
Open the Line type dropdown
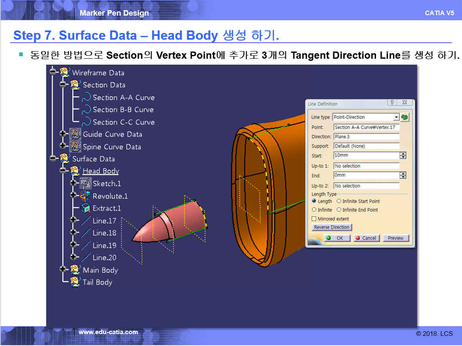tap(396, 117)
